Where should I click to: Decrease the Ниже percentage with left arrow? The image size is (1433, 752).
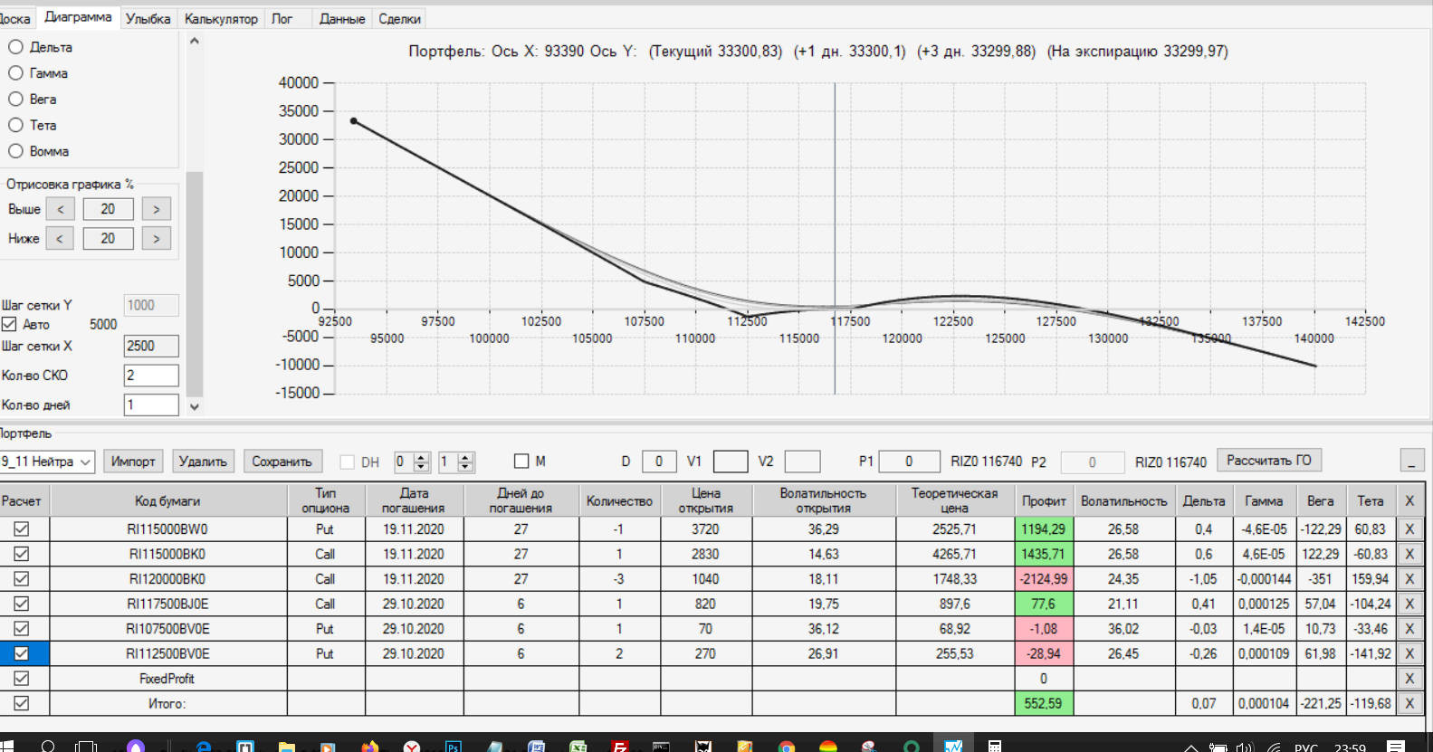(60, 239)
